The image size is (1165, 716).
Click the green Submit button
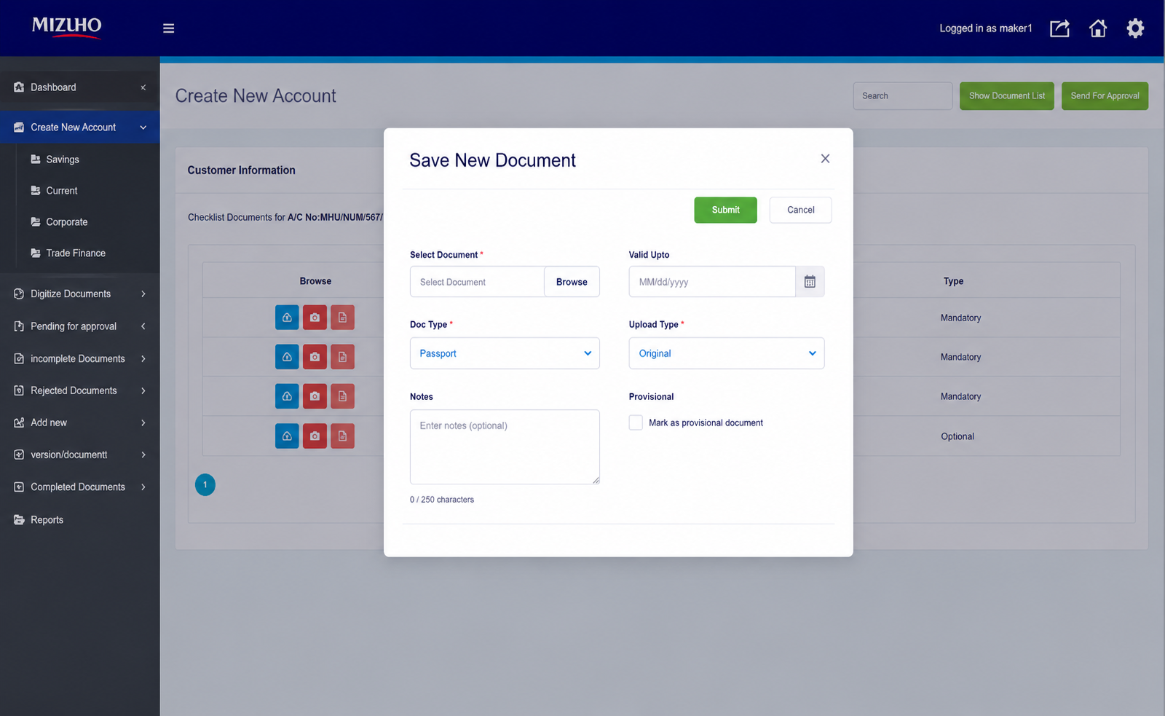coord(725,210)
